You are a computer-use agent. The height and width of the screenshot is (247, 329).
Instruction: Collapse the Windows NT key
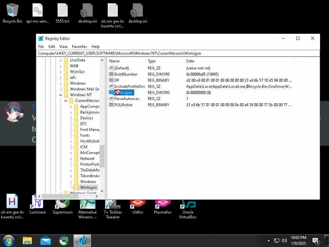pyautogui.click(x=60, y=95)
